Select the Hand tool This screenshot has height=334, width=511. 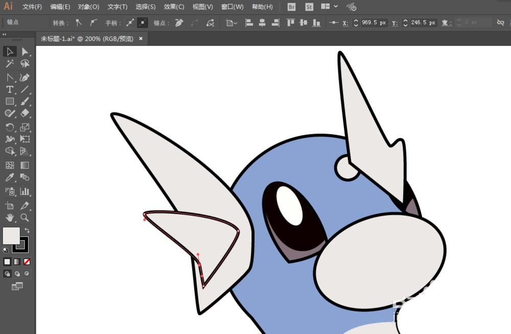pos(10,218)
